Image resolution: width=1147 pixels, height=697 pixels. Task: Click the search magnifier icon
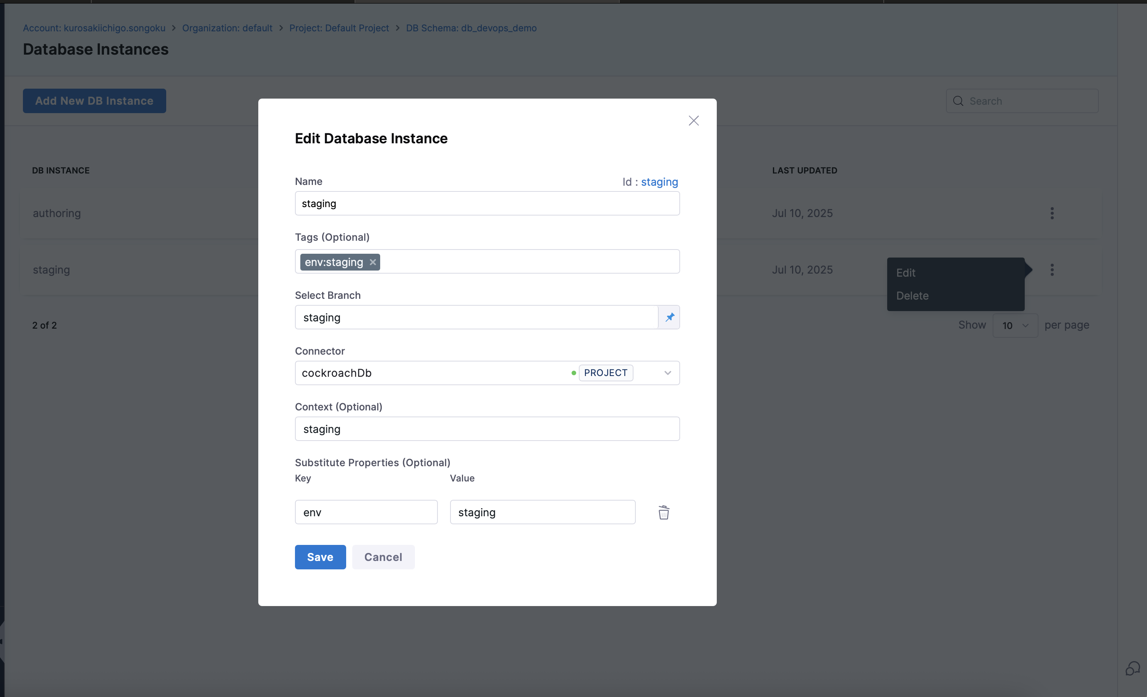pyautogui.click(x=959, y=100)
